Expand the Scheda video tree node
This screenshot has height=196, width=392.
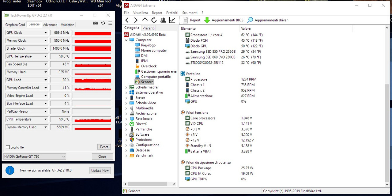pyautogui.click(x=126, y=103)
